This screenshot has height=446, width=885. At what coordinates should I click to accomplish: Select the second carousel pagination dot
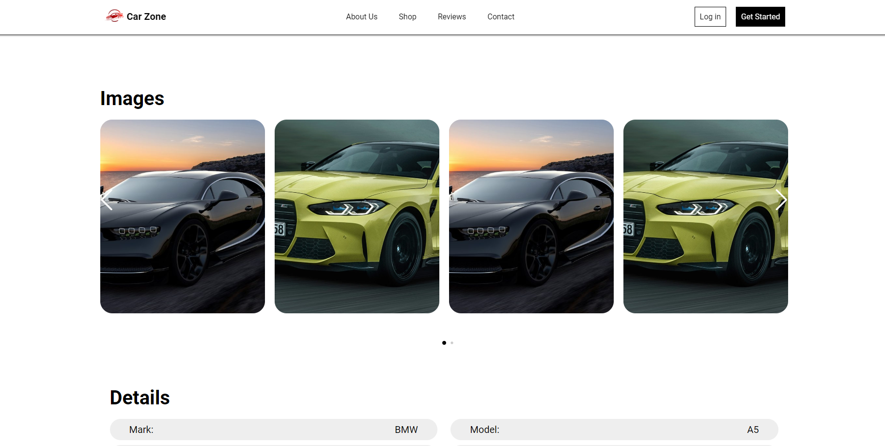point(452,342)
